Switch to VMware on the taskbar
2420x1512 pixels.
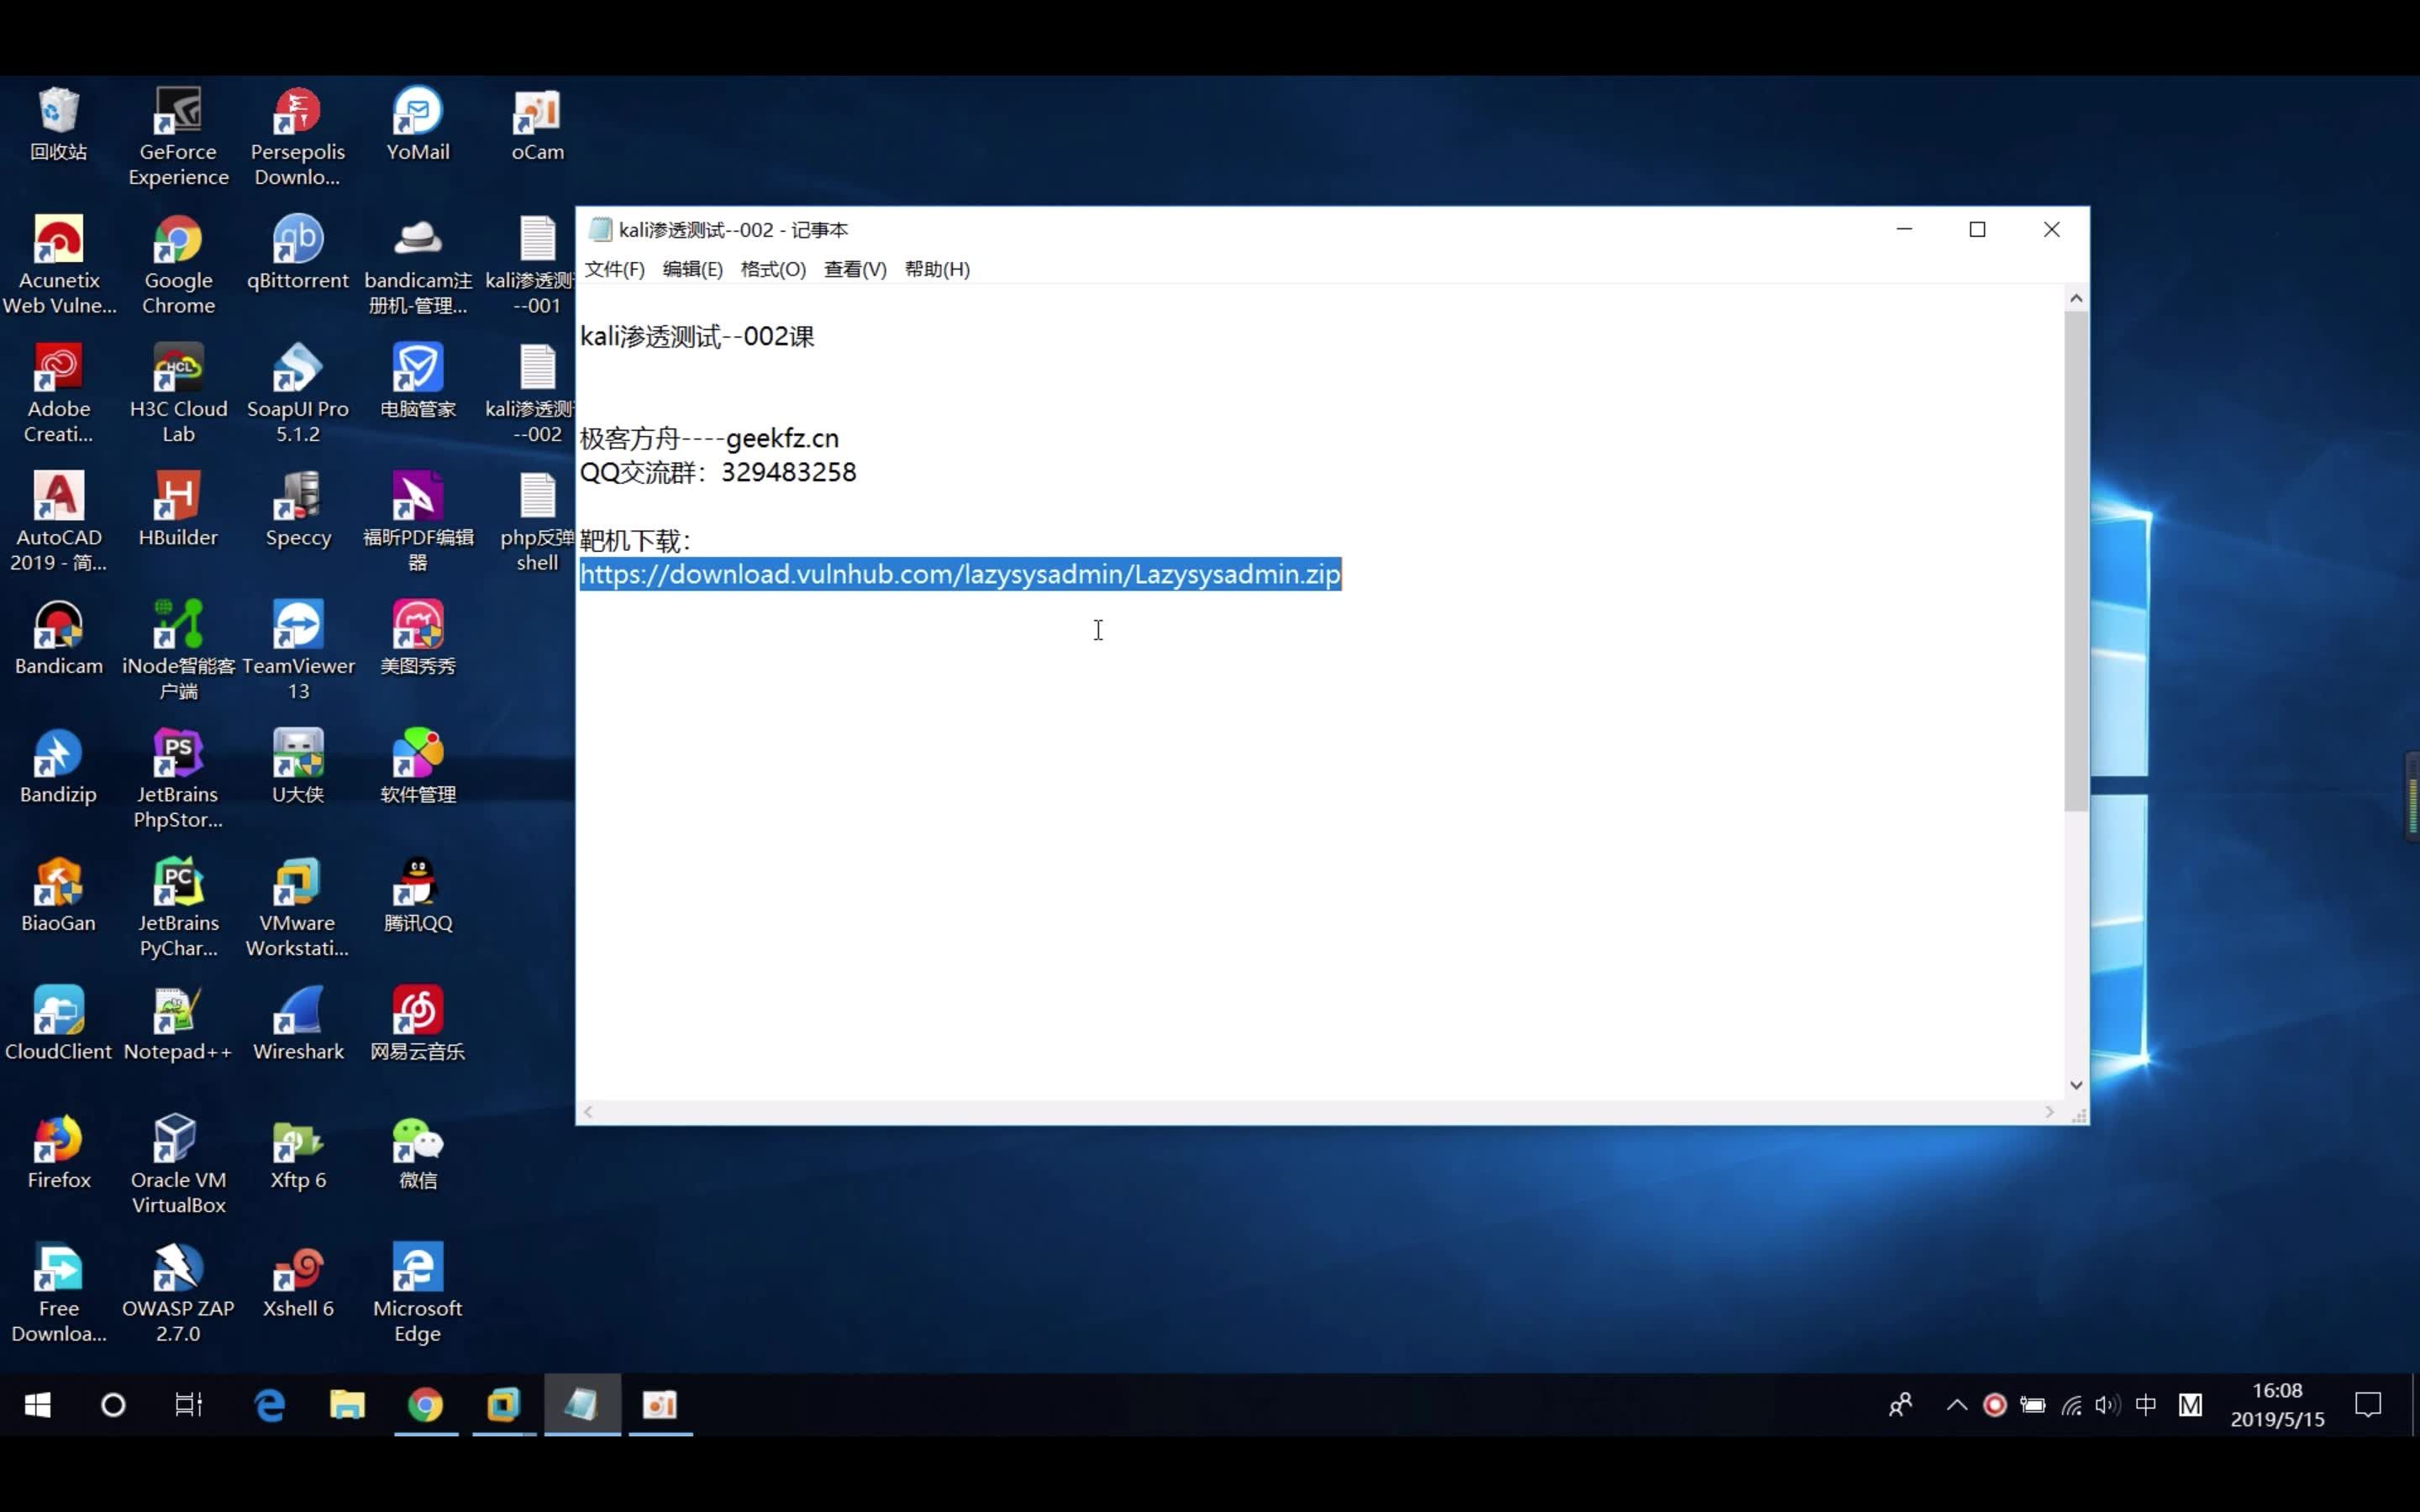(503, 1405)
